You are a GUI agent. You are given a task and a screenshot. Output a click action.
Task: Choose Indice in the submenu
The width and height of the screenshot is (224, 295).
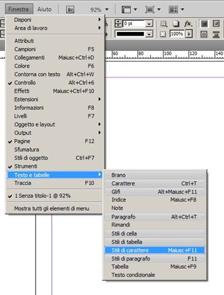155,200
